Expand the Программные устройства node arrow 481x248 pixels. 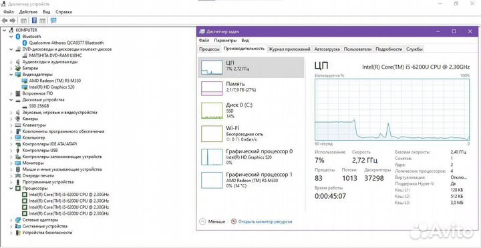pos(11,182)
